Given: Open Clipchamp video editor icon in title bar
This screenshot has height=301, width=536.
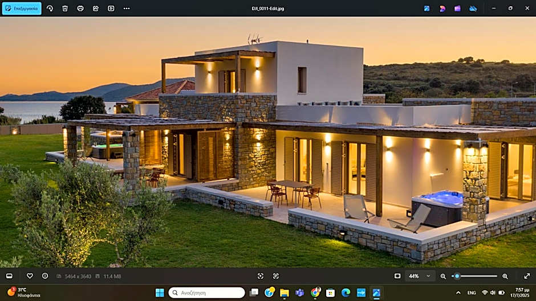Looking at the screenshot, I should [457, 9].
